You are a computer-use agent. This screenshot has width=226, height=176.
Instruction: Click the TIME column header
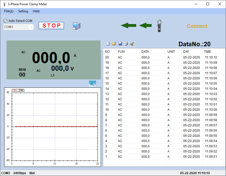tap(207, 52)
